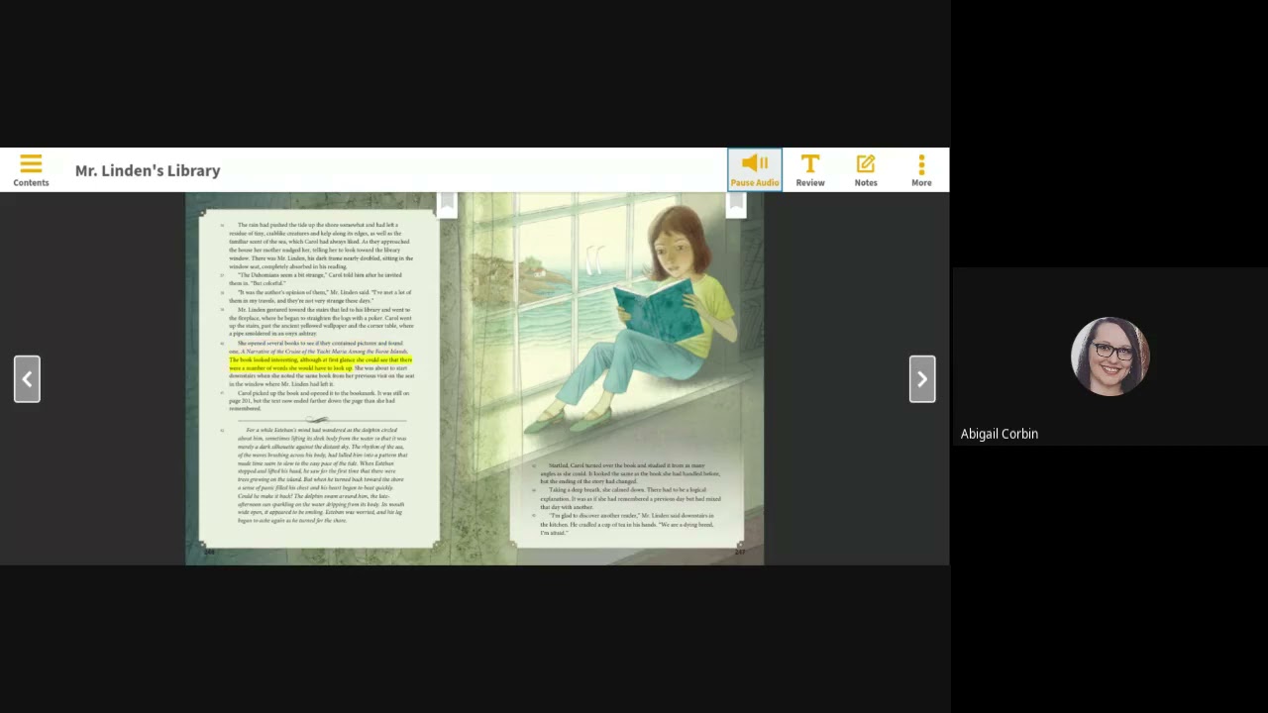
Task: Click Abigail Corbin's profile picture
Action: point(1109,356)
